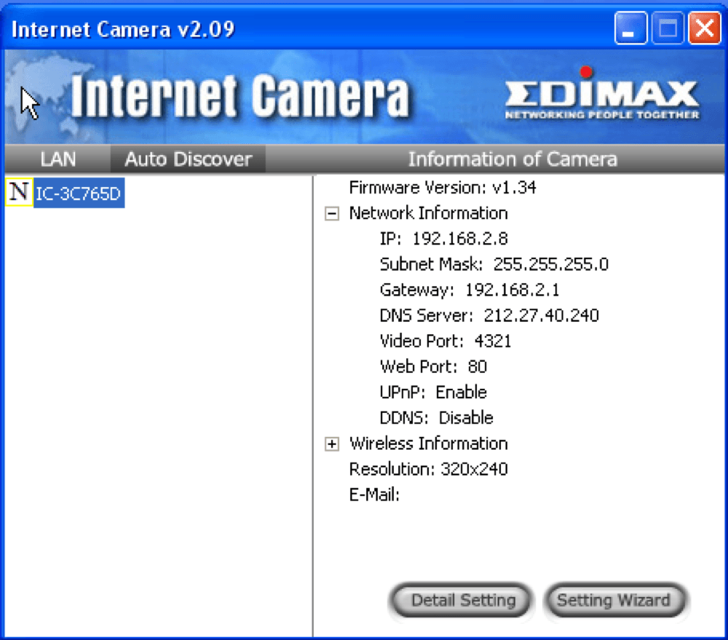Select the Gateway: 192.168.2.1 row

[x=470, y=290]
